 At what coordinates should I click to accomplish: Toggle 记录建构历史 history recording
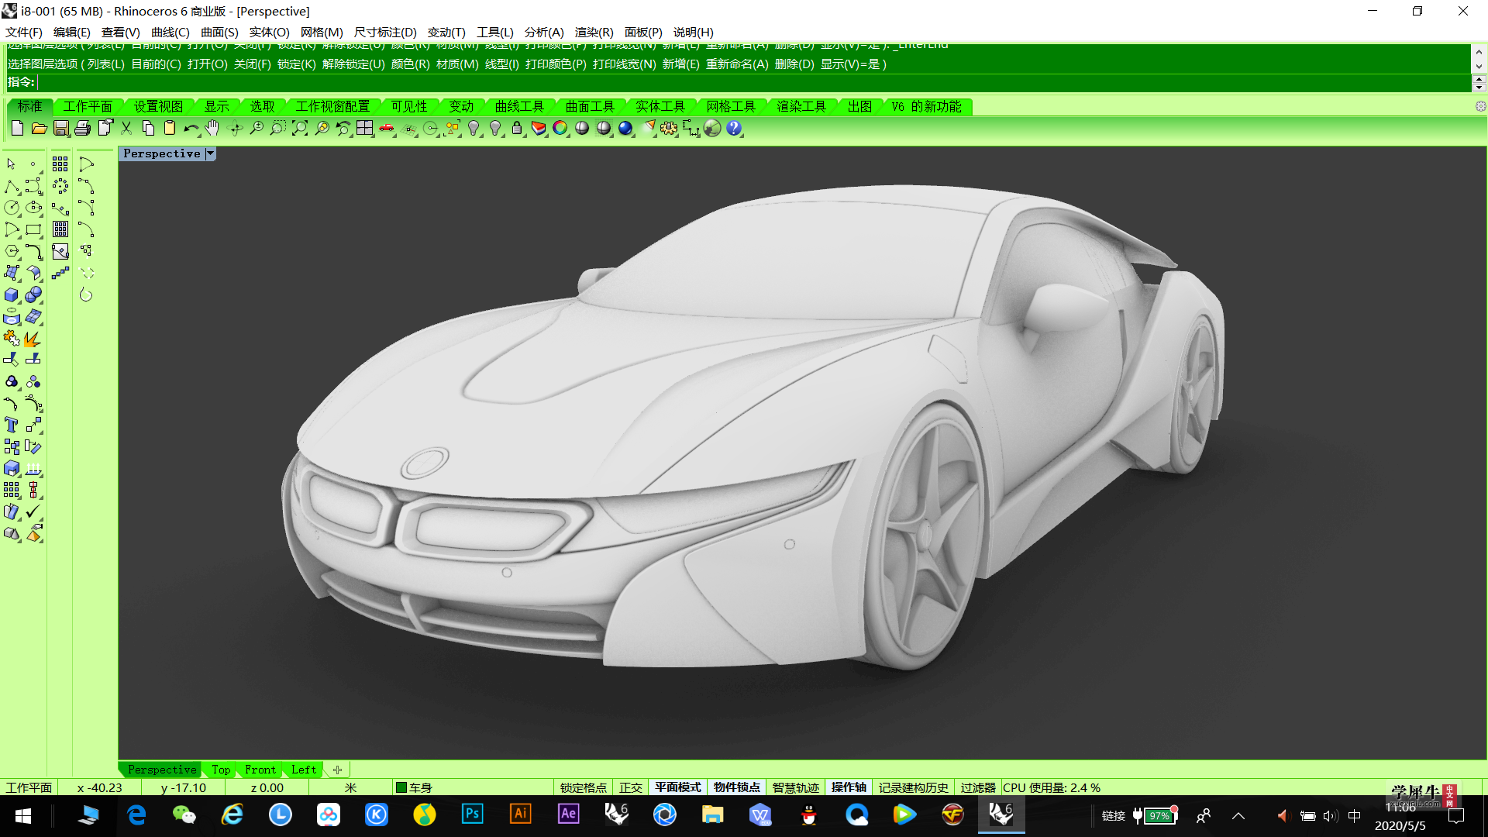(914, 787)
